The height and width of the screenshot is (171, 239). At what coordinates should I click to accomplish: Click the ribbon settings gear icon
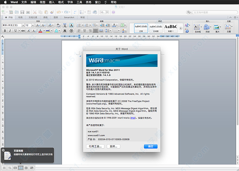[235, 17]
